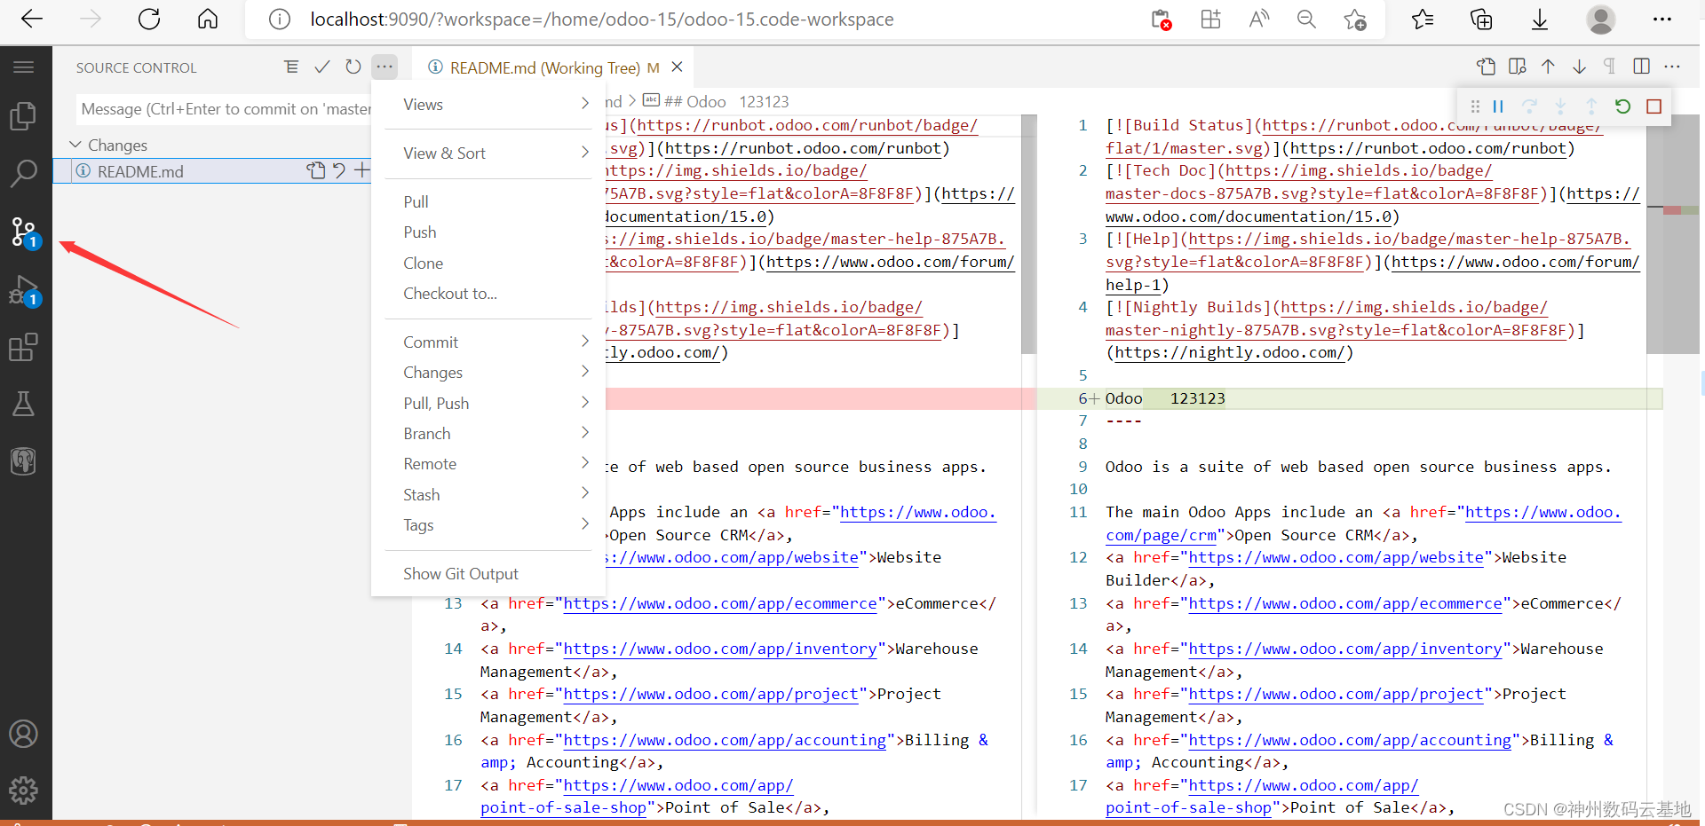Click the Commit checkmark icon
1705x826 pixels.
coord(322,67)
